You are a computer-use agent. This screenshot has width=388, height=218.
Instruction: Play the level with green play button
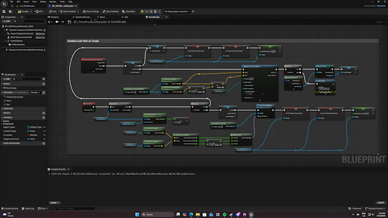[x=143, y=11]
